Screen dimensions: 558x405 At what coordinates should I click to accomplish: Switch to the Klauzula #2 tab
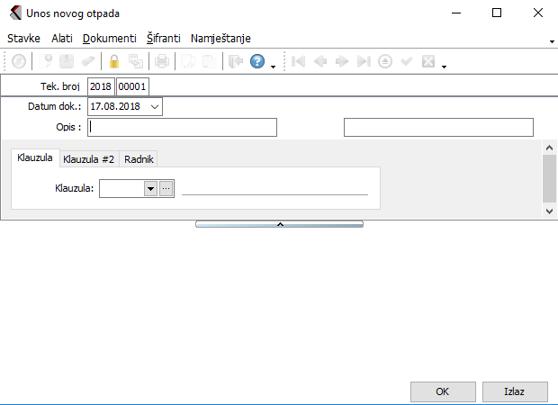pyautogui.click(x=88, y=158)
